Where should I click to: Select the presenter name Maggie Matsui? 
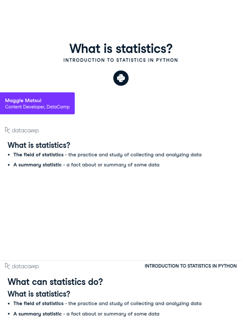pyautogui.click(x=23, y=100)
